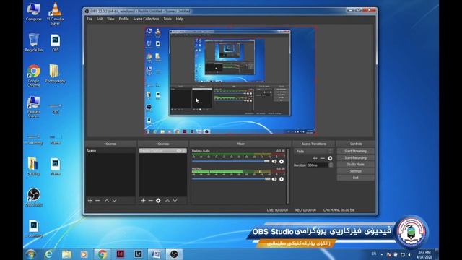Viewport: 462px width, 260px height.
Task: Click the EN language indicator in the tray
Action: (x=374, y=253)
